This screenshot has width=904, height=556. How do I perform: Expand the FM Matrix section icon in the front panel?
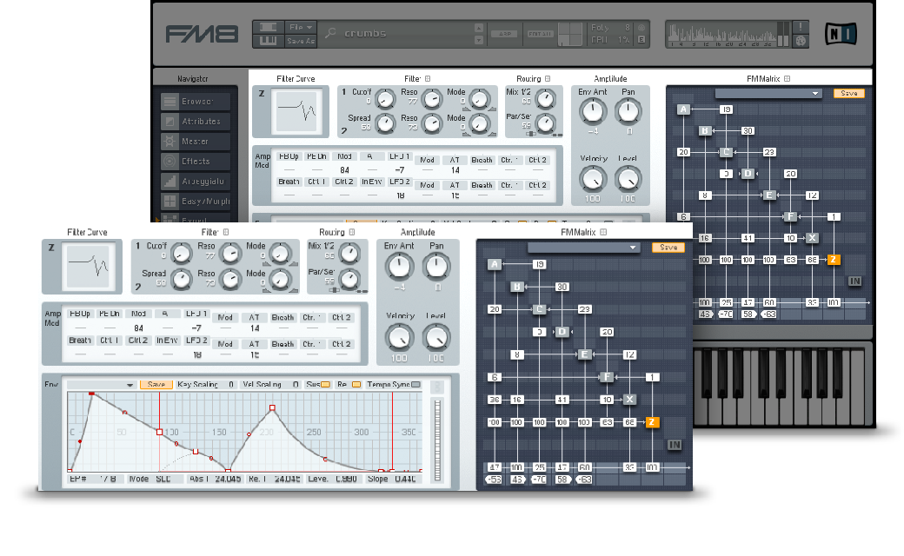[603, 232]
